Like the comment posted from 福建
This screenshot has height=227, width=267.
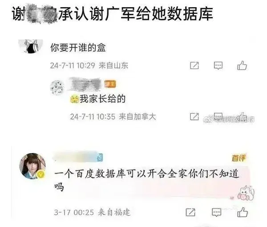pyautogui.click(x=243, y=212)
